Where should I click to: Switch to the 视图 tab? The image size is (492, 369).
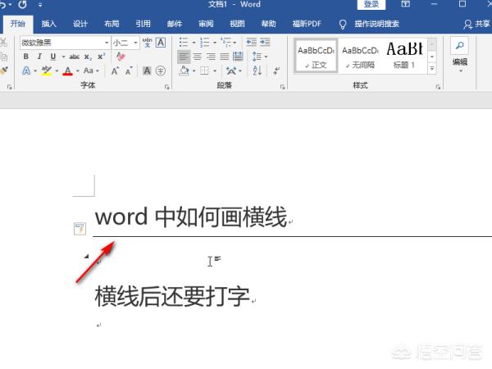(237, 24)
